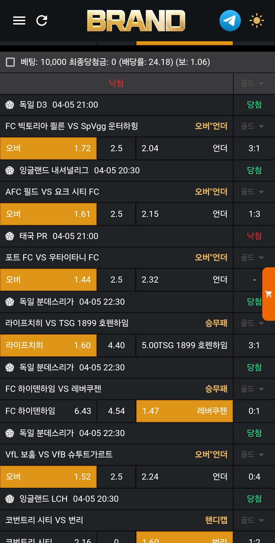Click soccer ball icon beside 잉글랜드 LCH
The image size is (275, 543).
click(x=10, y=499)
